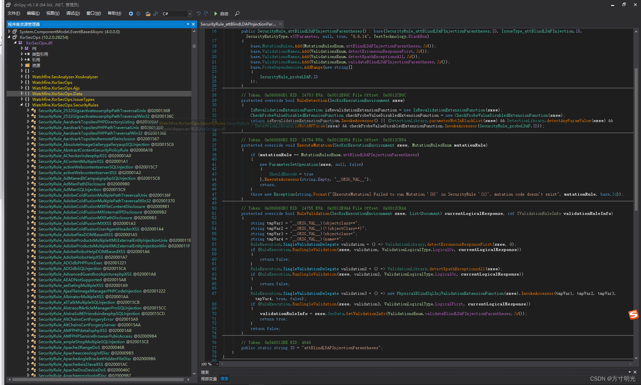Expand the 类型引用 node
The image size is (641, 385).
(22, 54)
